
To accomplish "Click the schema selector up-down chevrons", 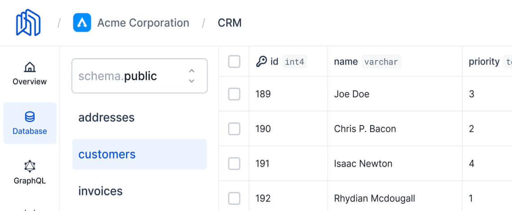I will point(192,76).
